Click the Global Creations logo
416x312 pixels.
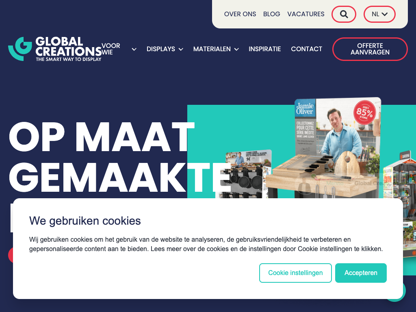point(55,49)
